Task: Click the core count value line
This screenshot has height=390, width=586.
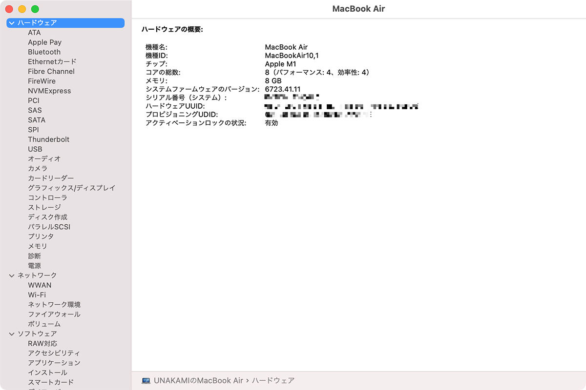Action: pos(318,73)
